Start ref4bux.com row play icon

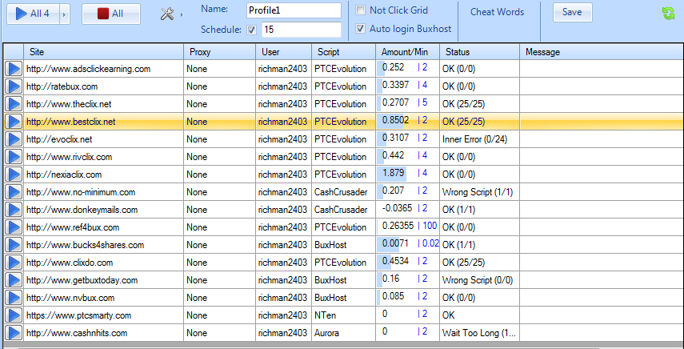[x=14, y=227]
